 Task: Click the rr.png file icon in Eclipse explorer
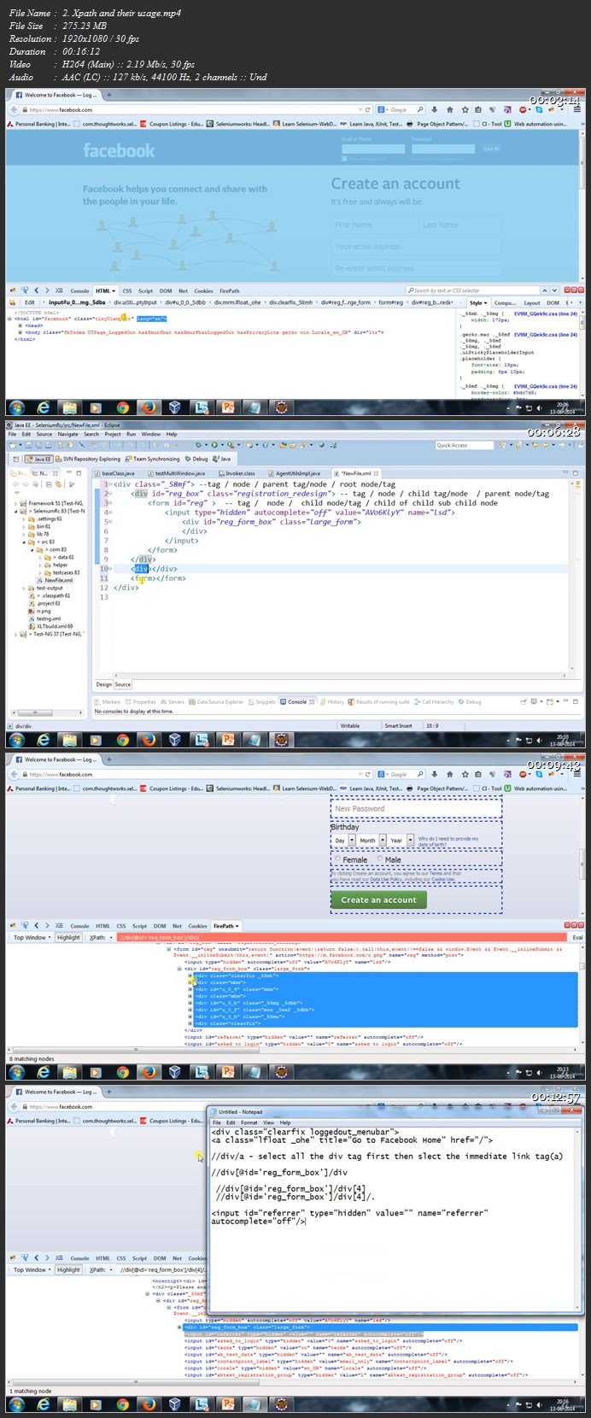(x=32, y=611)
